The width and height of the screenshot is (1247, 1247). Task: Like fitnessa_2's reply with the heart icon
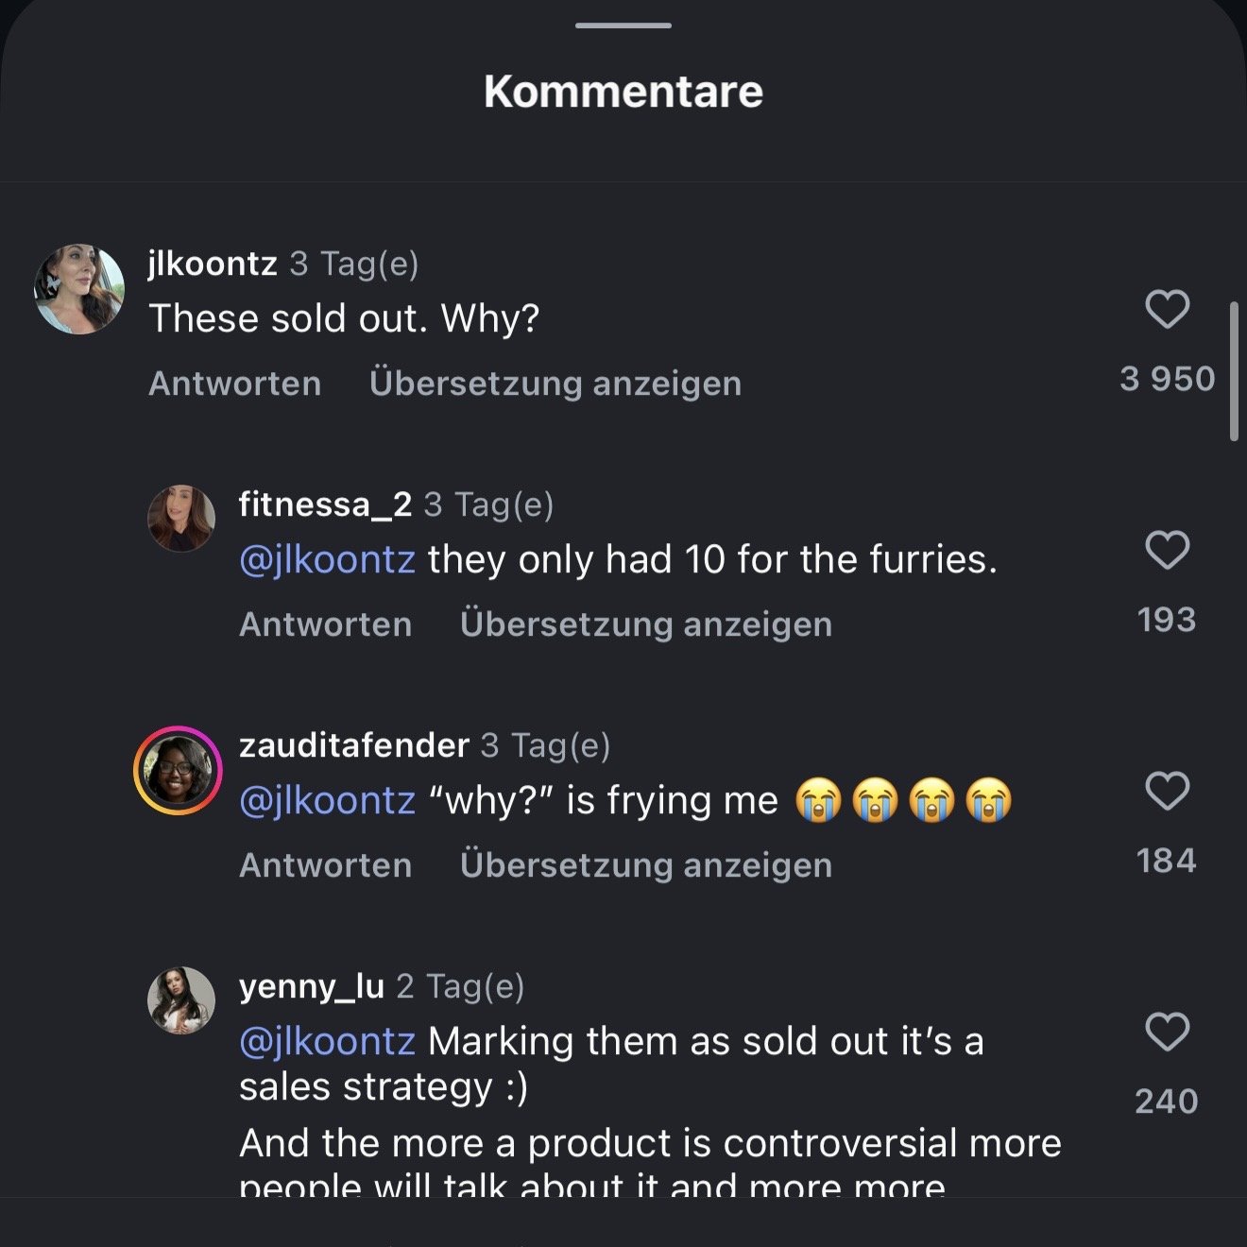pyautogui.click(x=1167, y=550)
